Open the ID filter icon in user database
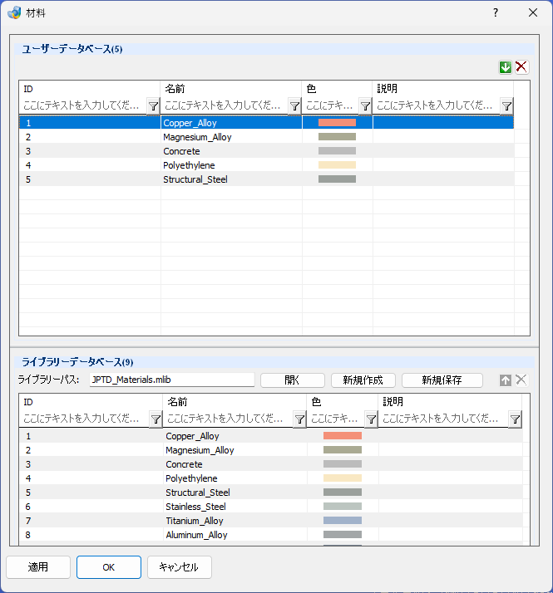Screen dimensions: 553x593 (x=153, y=106)
